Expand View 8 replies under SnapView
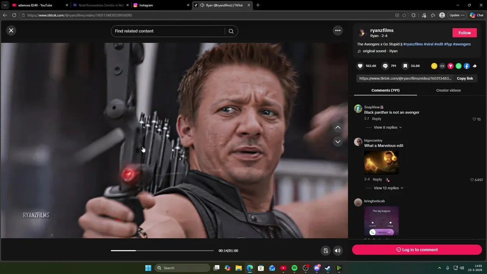This screenshot has height=274, width=487. point(388,127)
